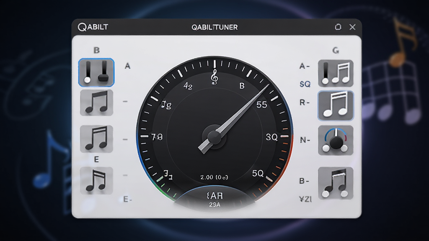Click the Qabilt logo in title bar
429x241 pixels.
point(93,27)
